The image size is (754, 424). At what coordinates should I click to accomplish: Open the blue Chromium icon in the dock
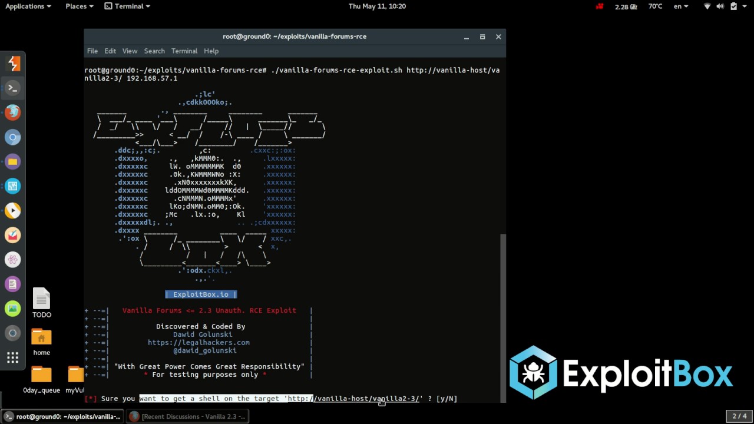tap(12, 137)
